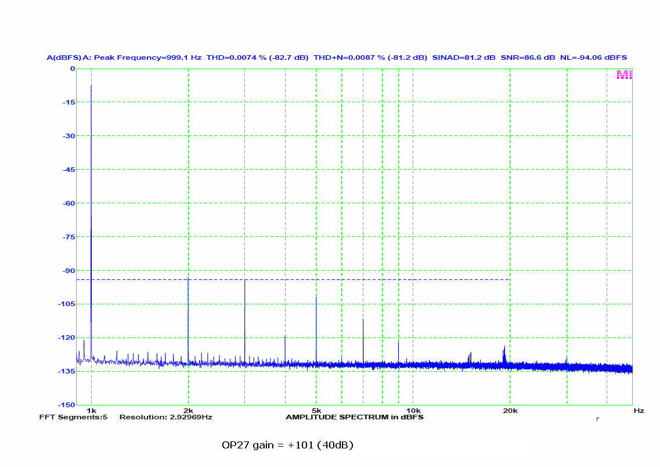Click the dashed blue noise level line
Viewport: 660px width, 467px height.
pos(293,279)
